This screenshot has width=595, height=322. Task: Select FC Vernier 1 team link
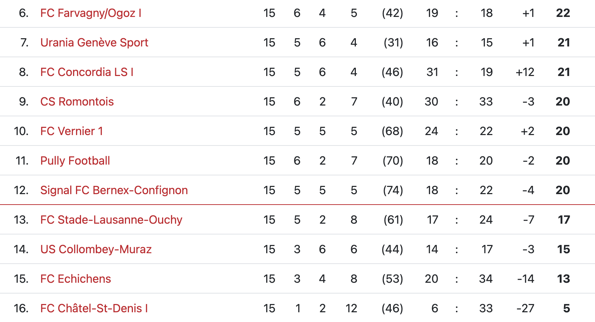[x=72, y=131]
